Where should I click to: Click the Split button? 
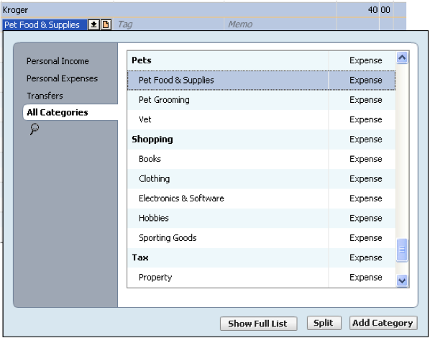coord(324,323)
